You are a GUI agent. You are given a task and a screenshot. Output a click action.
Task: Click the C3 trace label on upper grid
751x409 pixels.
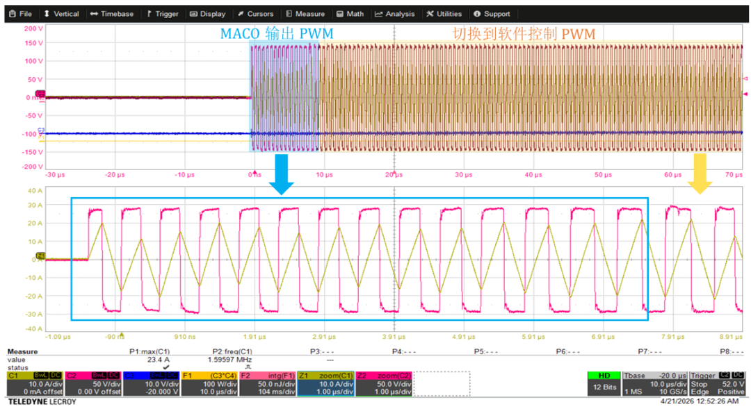coord(41,130)
